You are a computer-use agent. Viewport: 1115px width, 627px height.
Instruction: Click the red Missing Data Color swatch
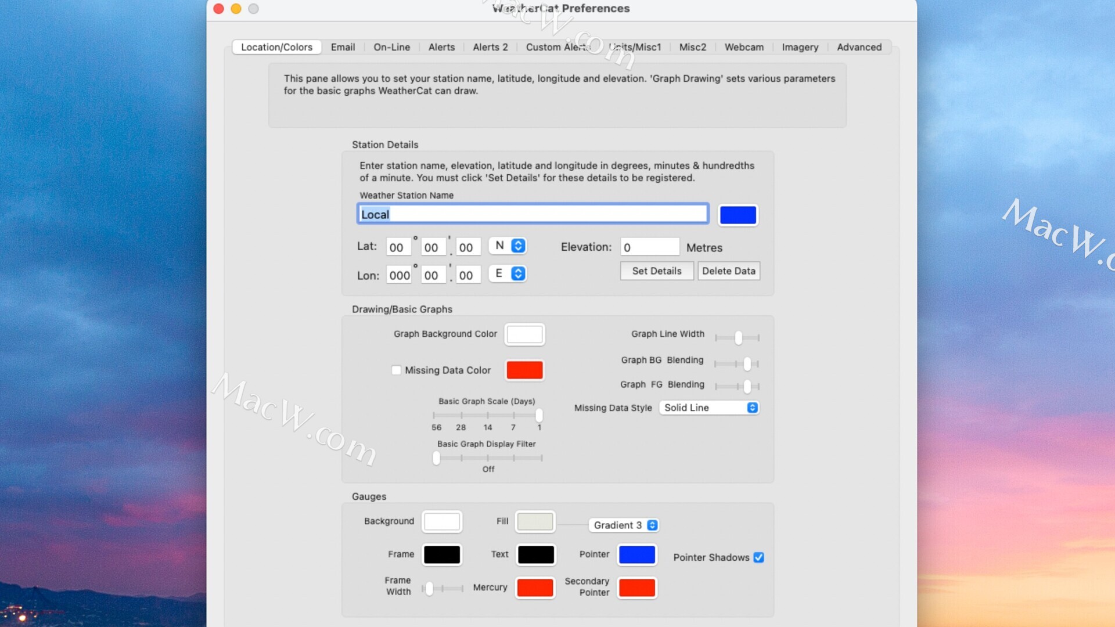click(x=524, y=370)
